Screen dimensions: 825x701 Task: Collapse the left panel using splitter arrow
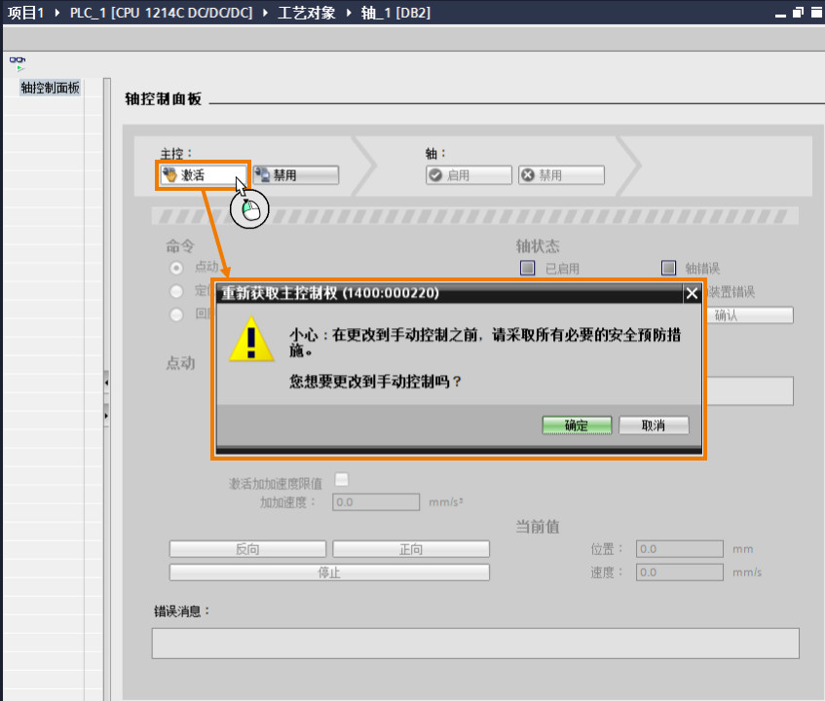tap(106, 383)
